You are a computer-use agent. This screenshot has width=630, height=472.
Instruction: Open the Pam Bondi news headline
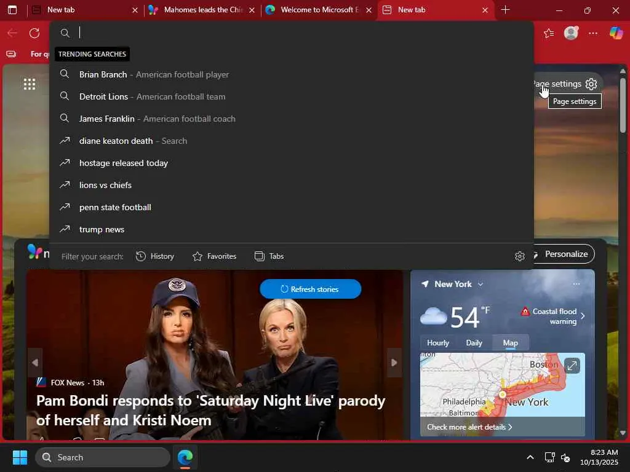tap(210, 410)
